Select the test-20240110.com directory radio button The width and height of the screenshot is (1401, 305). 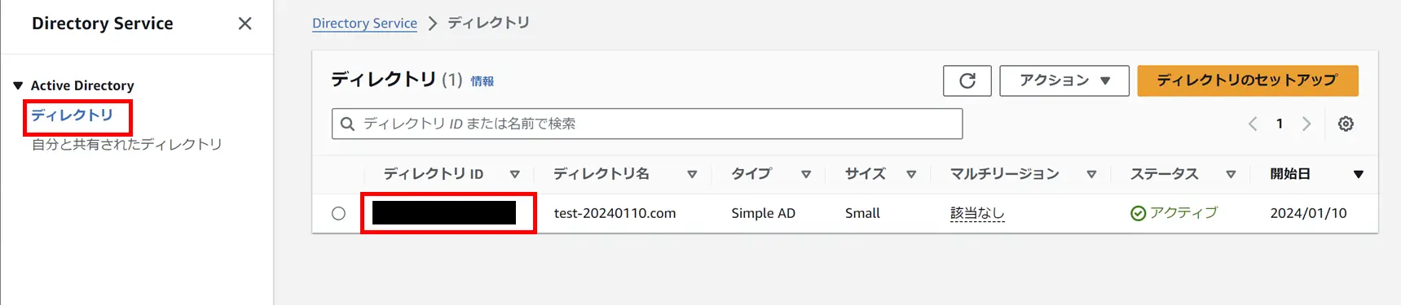point(338,213)
